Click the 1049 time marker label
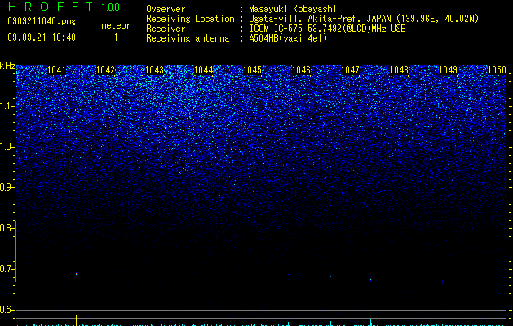The image size is (513, 326). [448, 70]
